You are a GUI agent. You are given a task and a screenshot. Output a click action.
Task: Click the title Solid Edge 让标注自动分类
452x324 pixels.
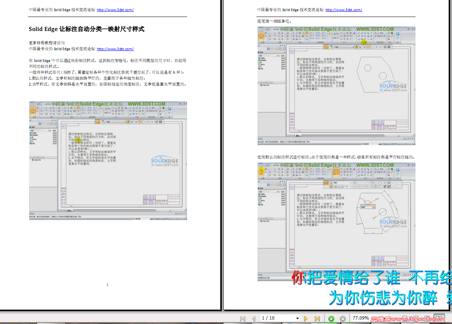pos(86,29)
